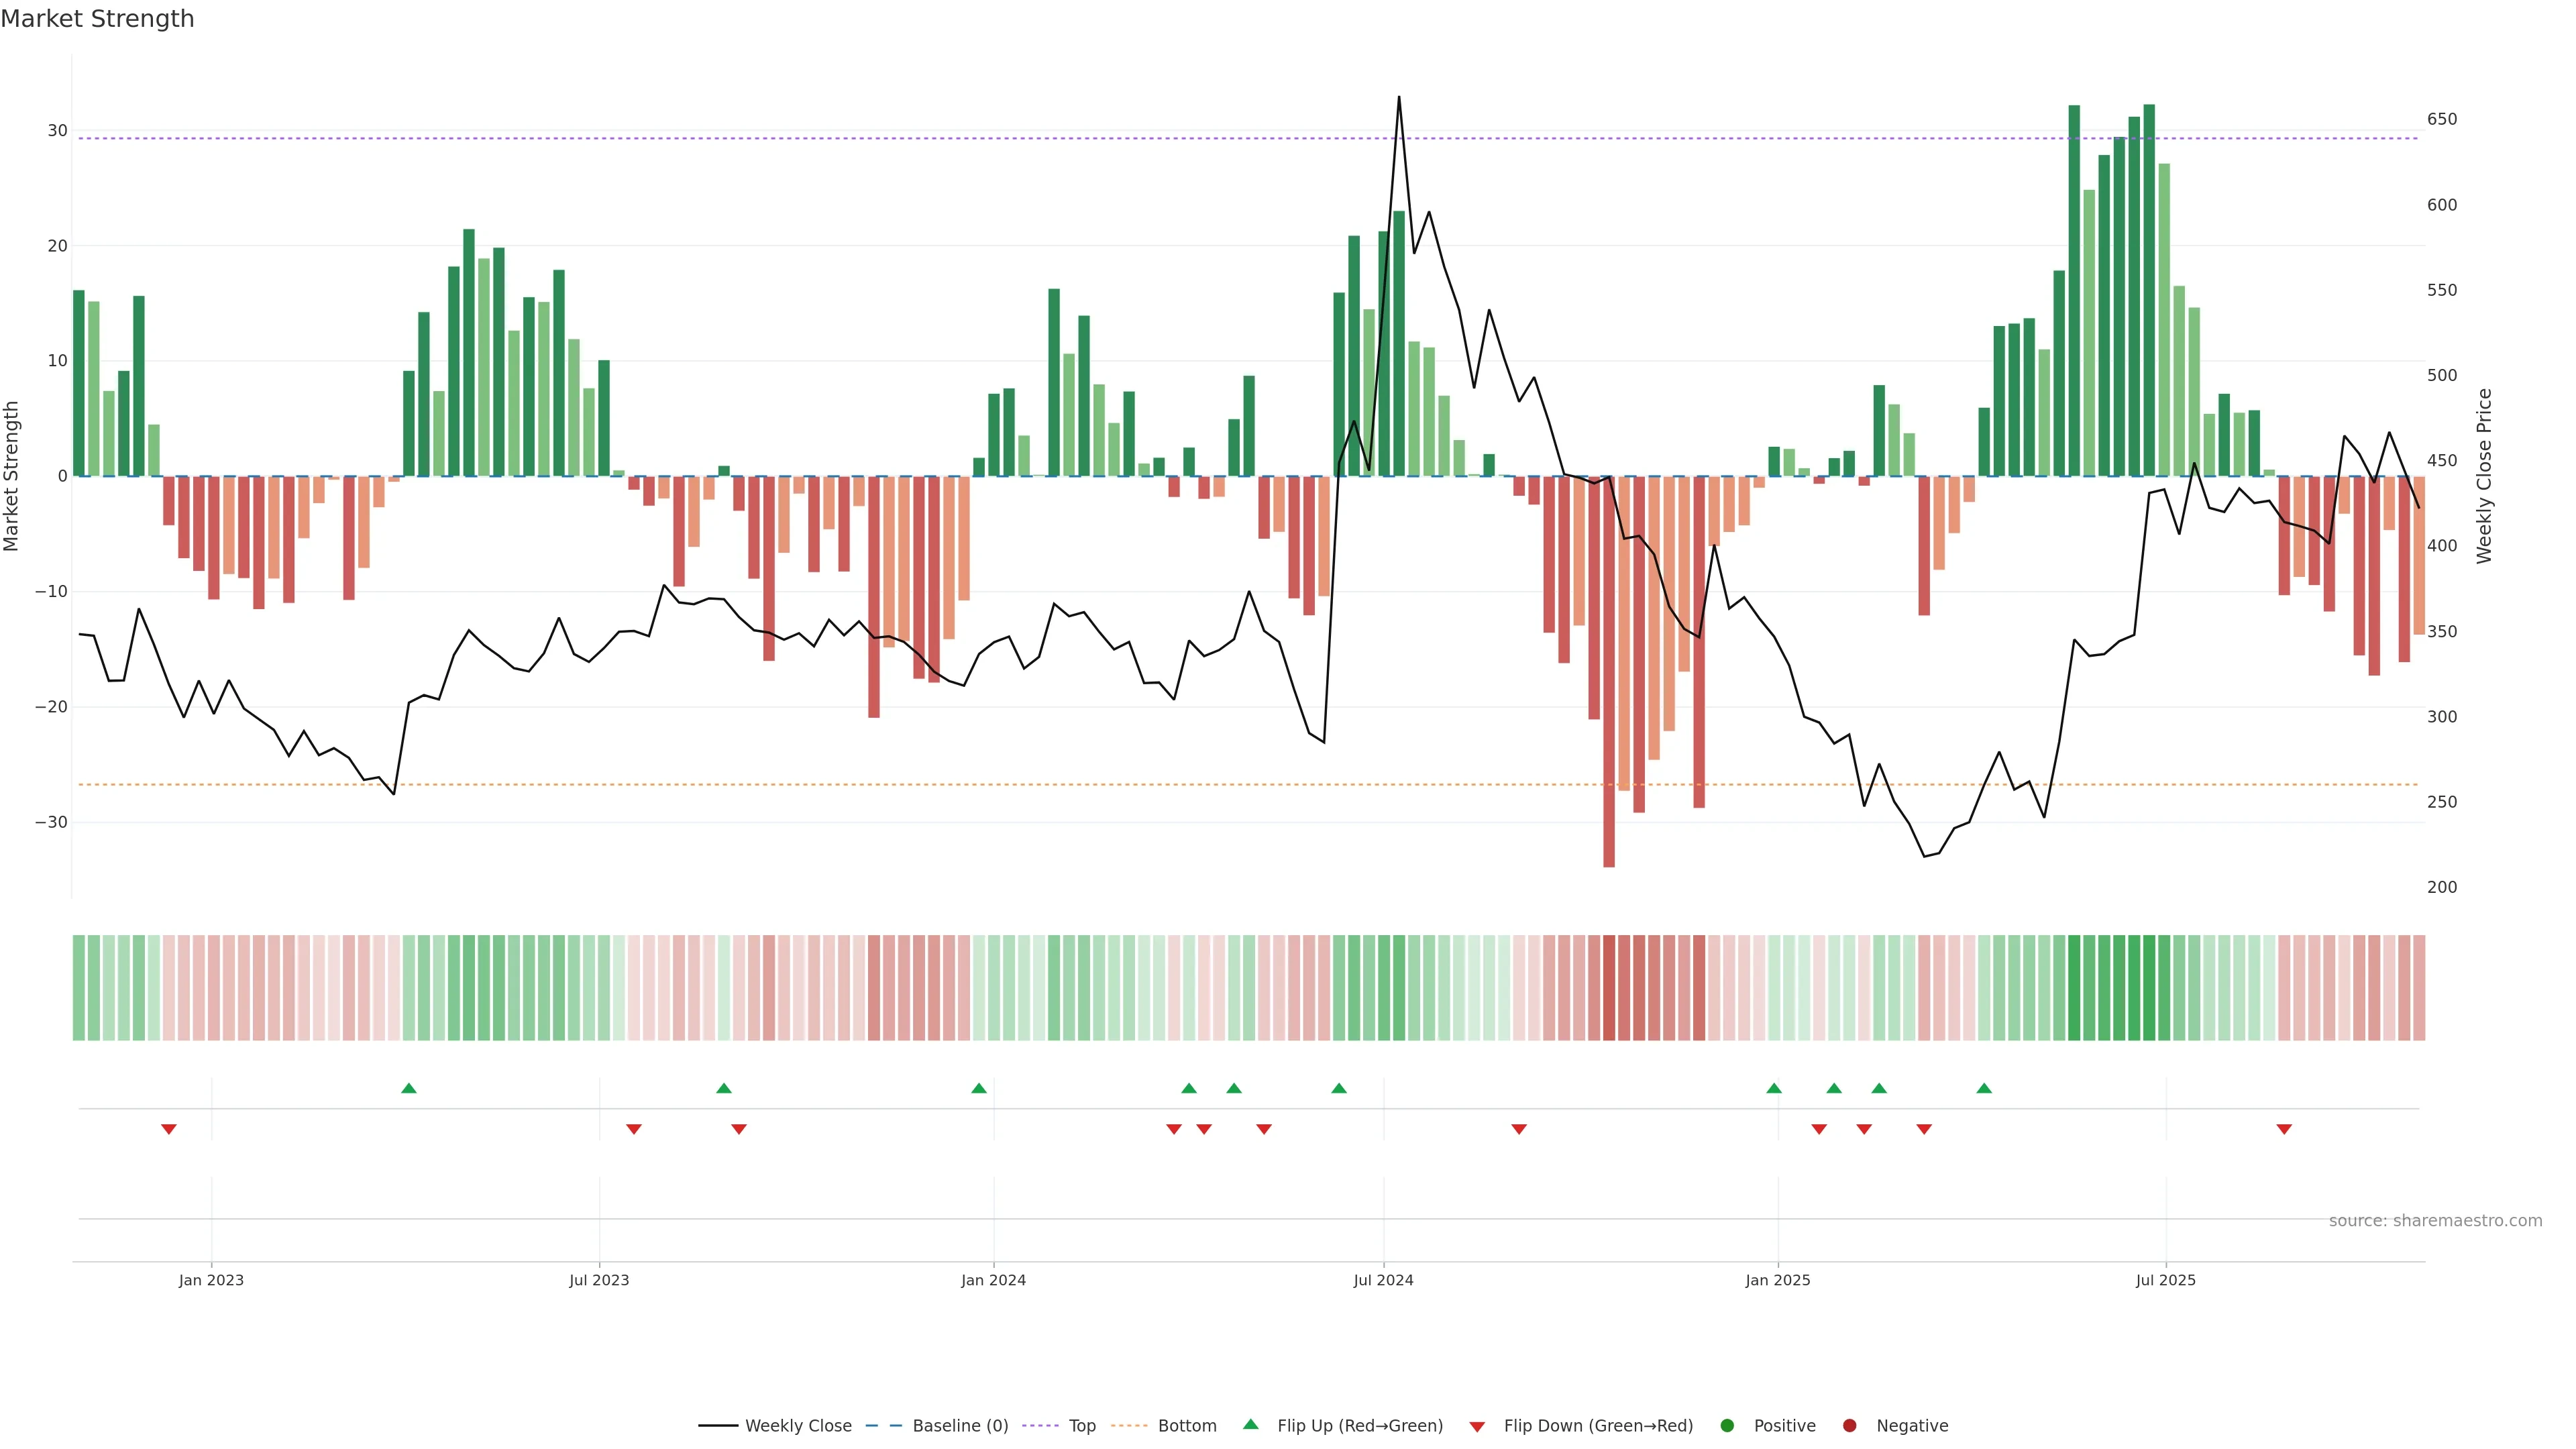
Task: Click the green Flip Up legend triangle
Action: point(1250,1424)
